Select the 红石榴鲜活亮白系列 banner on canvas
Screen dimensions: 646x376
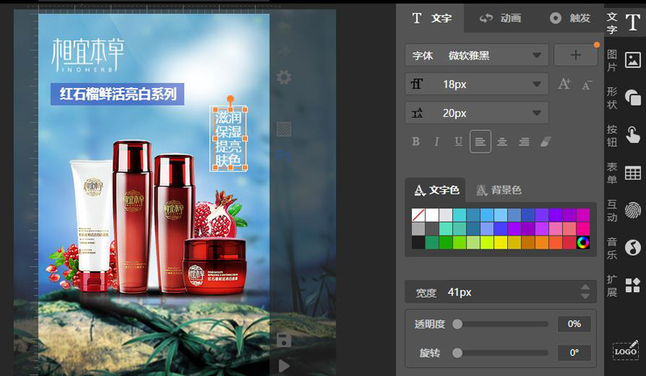[x=117, y=94]
